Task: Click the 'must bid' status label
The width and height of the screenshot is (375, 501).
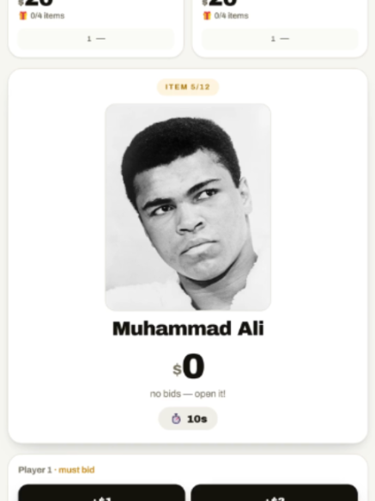Action: [x=76, y=470]
